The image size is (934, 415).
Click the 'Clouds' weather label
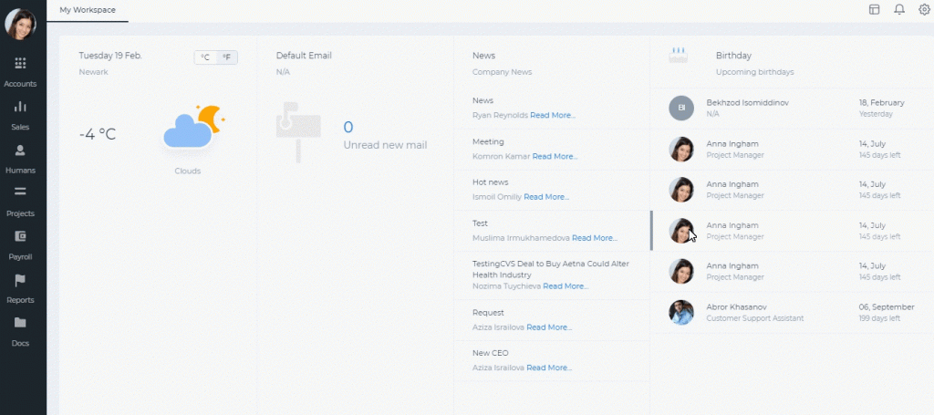pyautogui.click(x=188, y=171)
